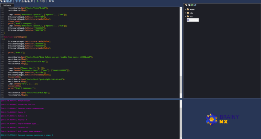
Task: Click the line opening Audio/Voice/3.mp3
Action: [x=28, y=62]
